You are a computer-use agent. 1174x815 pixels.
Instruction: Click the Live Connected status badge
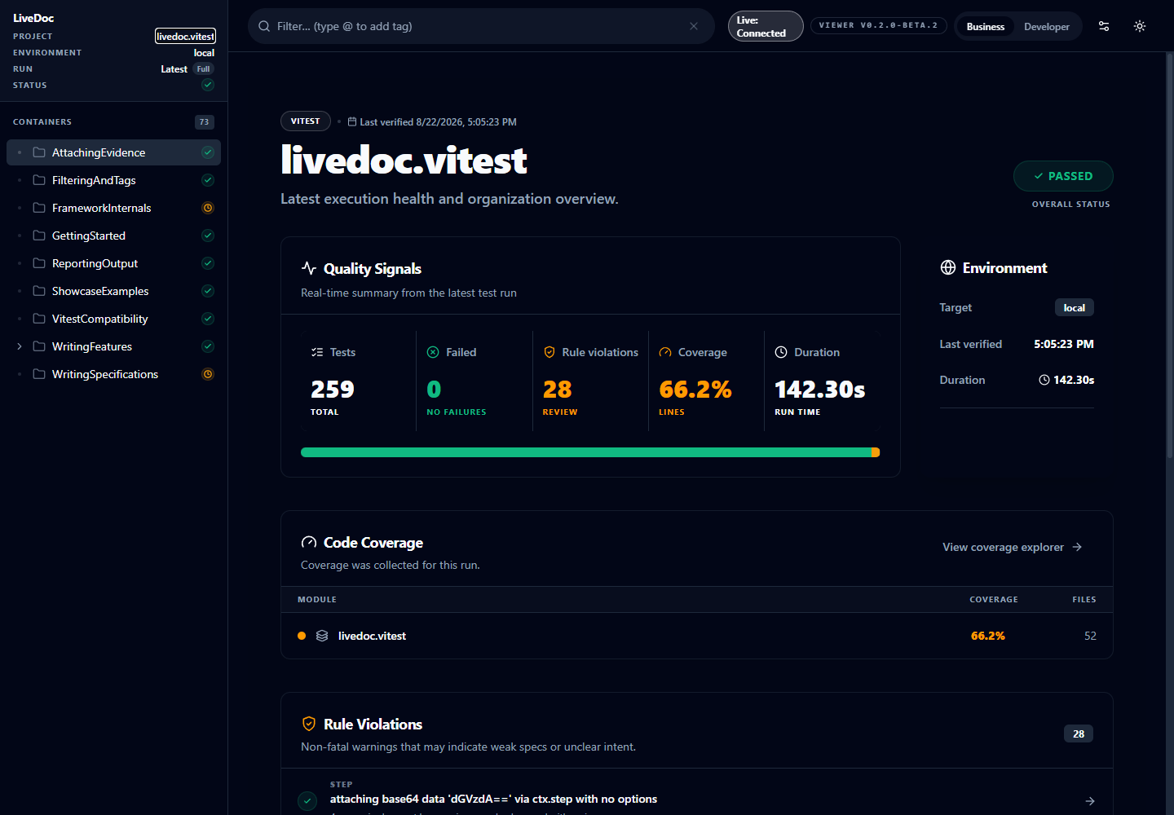click(765, 26)
